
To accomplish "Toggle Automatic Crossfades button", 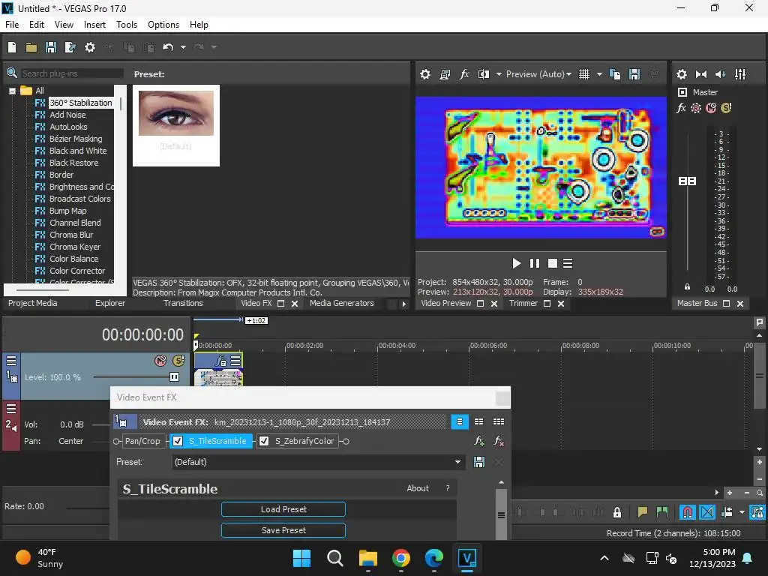I will point(707,512).
